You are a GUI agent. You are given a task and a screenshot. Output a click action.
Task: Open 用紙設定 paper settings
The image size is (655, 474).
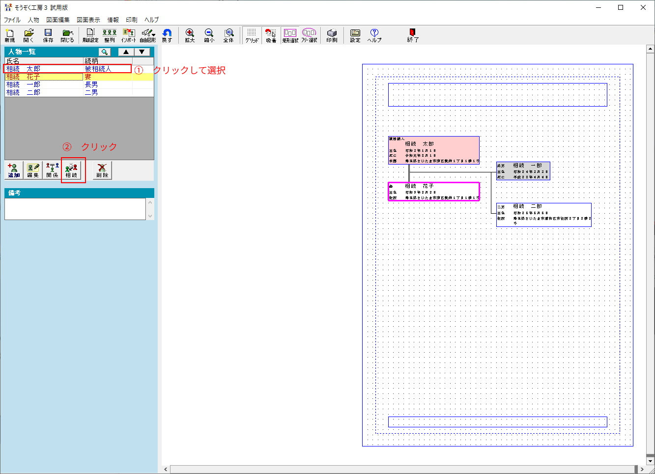tap(90, 35)
